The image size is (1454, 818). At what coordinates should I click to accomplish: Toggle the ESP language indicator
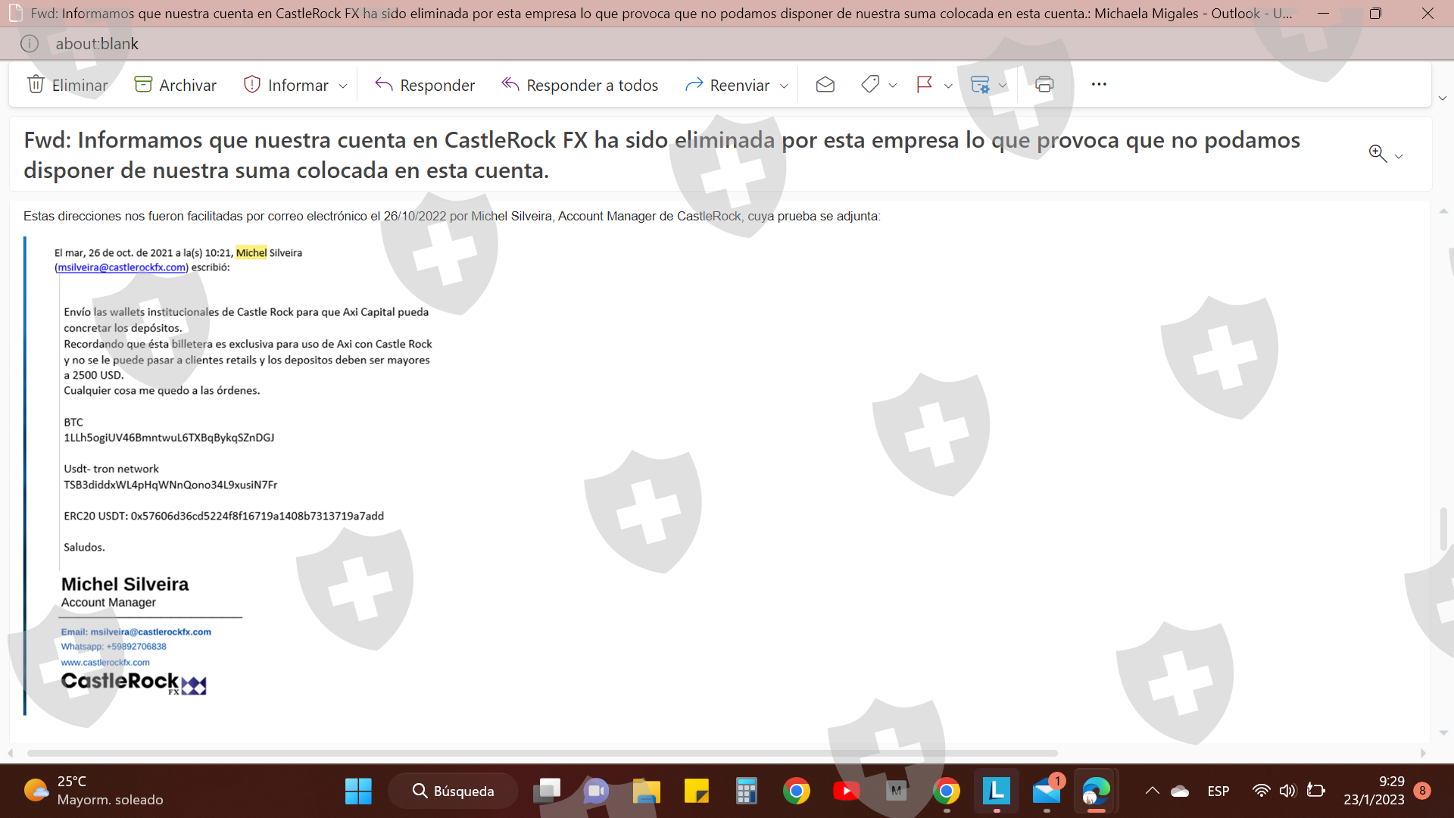click(1218, 791)
